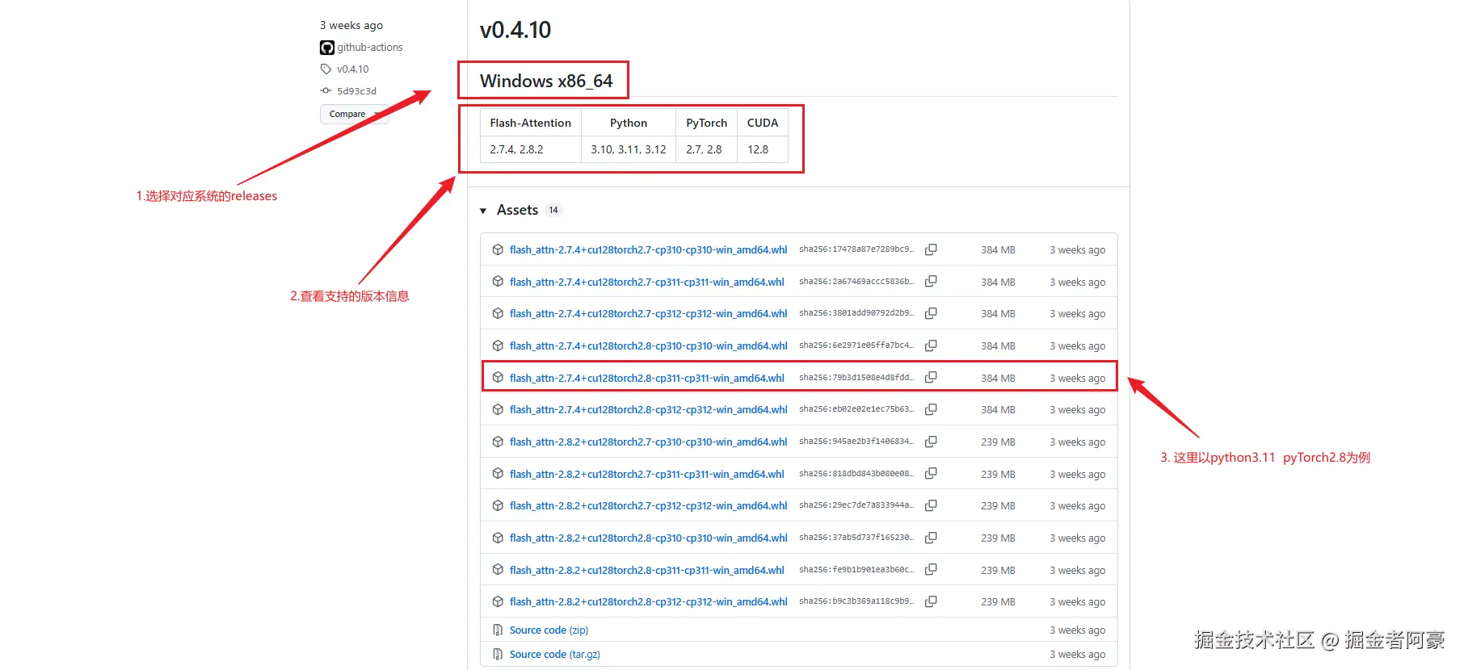Copy sha256 of 2.8.2 torch2.8 cp310 wheel
Image resolution: width=1464 pixels, height=670 pixels.
[x=931, y=538]
